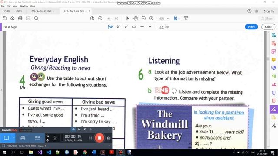Open the View menu
The width and height of the screenshot is (278, 156).
(15, 6)
